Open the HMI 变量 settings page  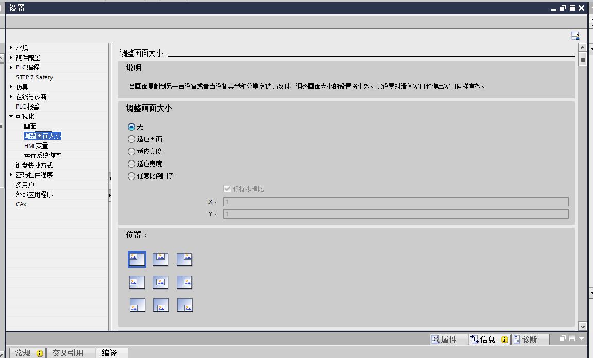point(36,146)
